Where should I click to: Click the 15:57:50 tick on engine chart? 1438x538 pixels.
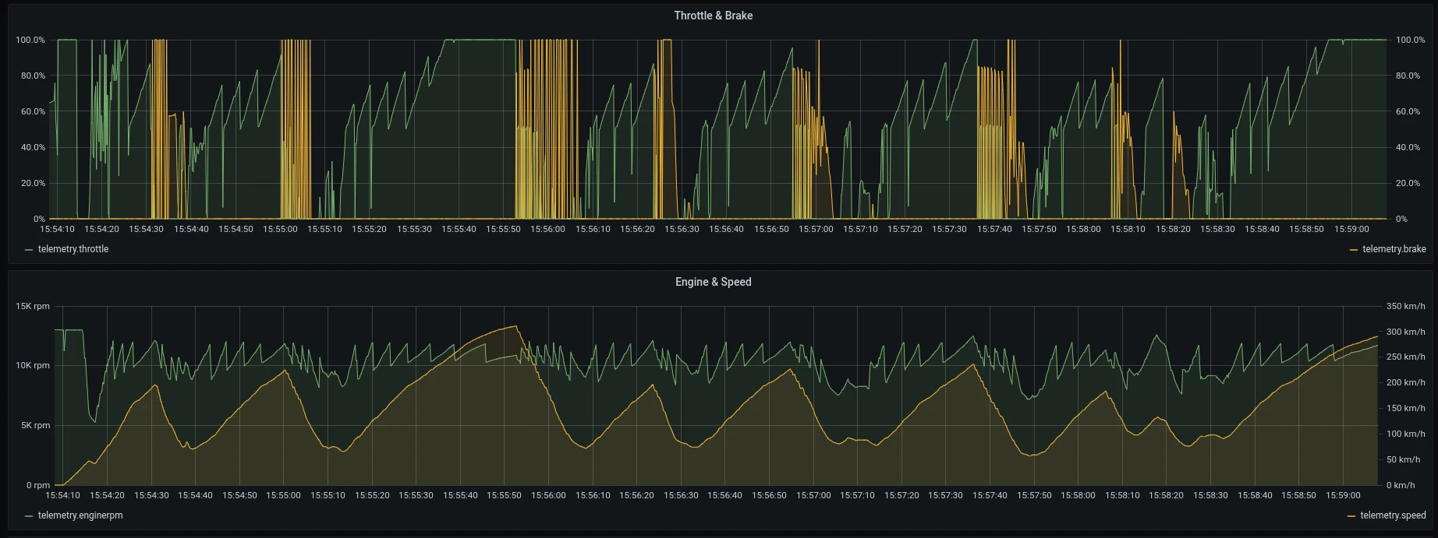click(1034, 495)
